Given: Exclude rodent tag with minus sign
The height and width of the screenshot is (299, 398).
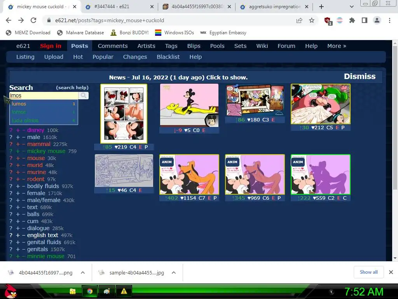Looking at the screenshot, I should tap(23, 179).
